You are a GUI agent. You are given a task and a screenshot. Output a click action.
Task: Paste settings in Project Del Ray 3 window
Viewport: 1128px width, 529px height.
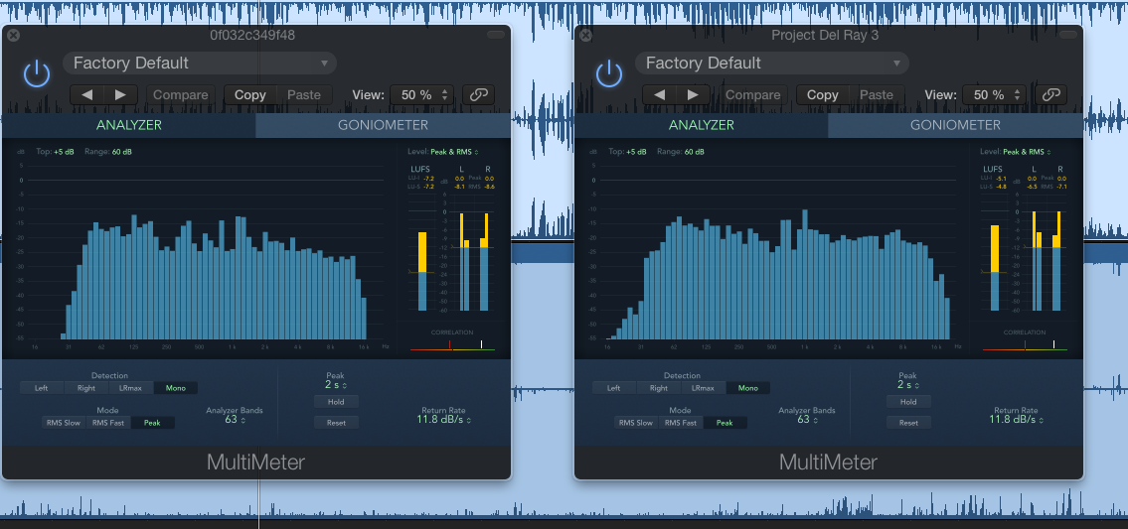pyautogui.click(x=877, y=95)
